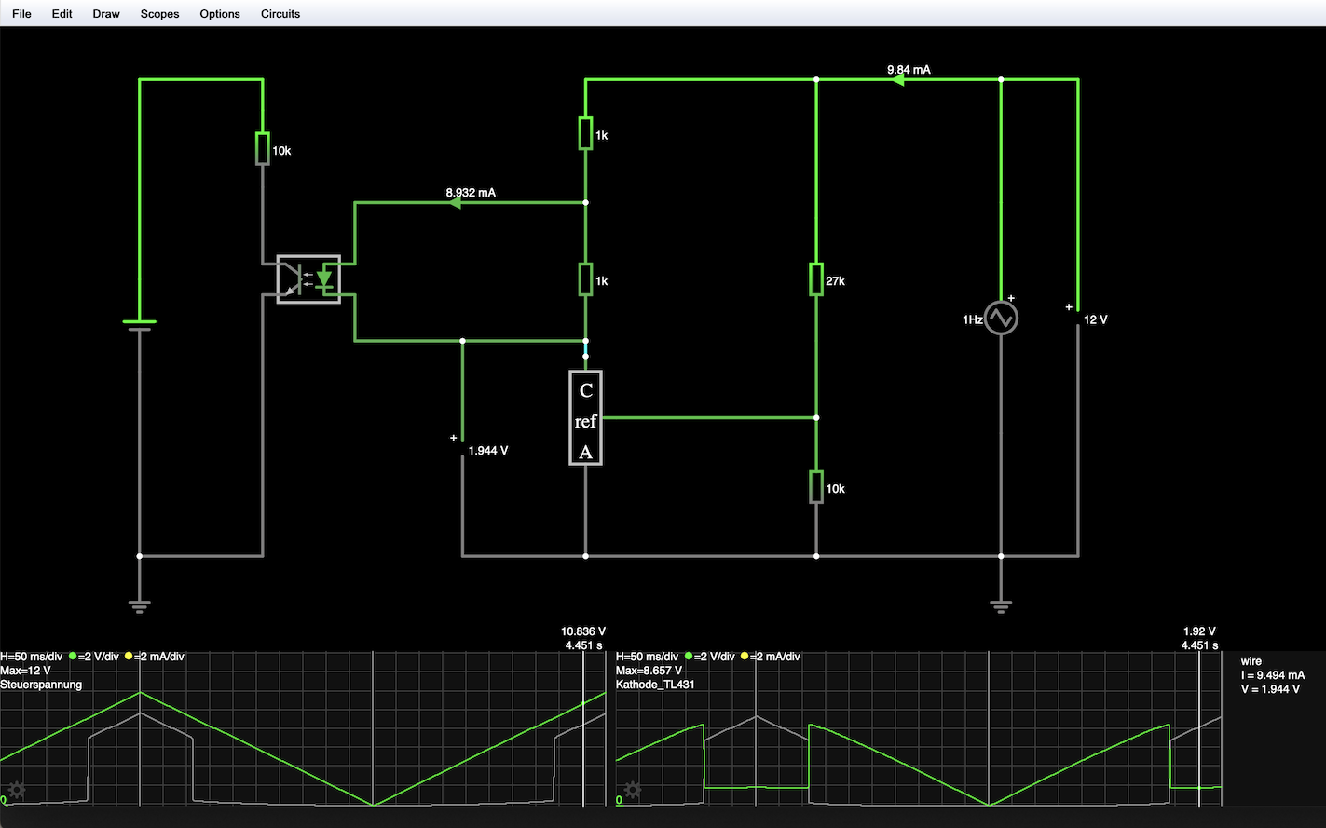Select the 10k resistor above the optocoupler
The image size is (1326, 828).
point(263,149)
